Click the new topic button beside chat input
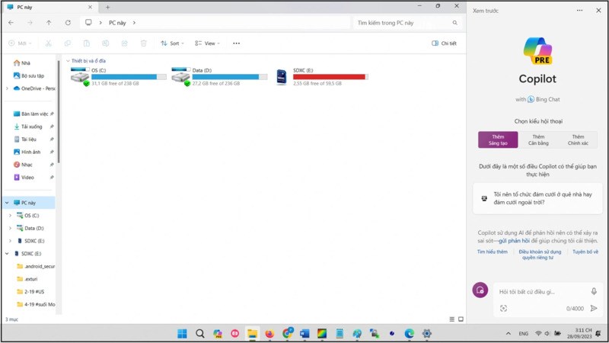This screenshot has width=609, height=343. pos(480,290)
